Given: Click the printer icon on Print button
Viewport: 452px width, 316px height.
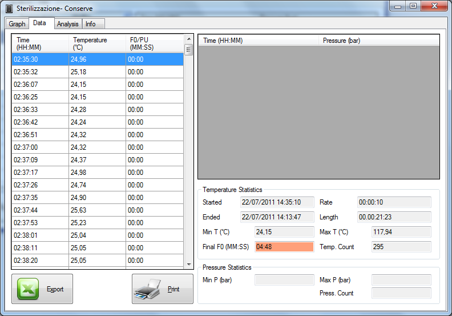Looking at the screenshot, I should tap(150, 289).
